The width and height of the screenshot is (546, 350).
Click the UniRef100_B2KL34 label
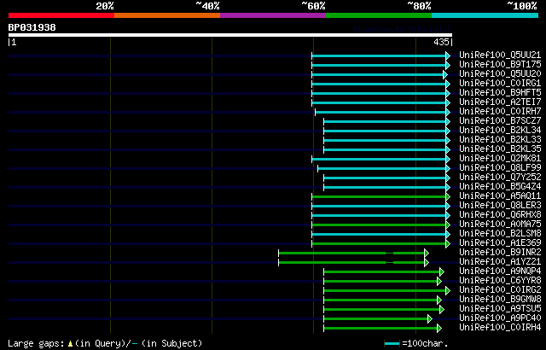pyautogui.click(x=500, y=131)
